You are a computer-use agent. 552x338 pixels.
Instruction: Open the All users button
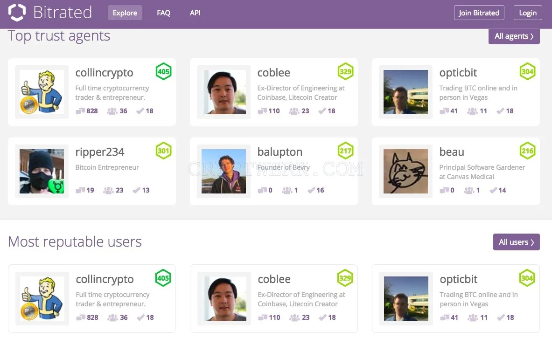point(517,242)
